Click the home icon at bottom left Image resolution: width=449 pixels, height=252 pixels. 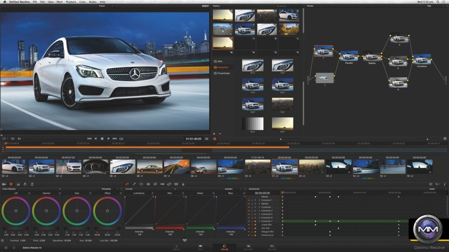(5, 247)
